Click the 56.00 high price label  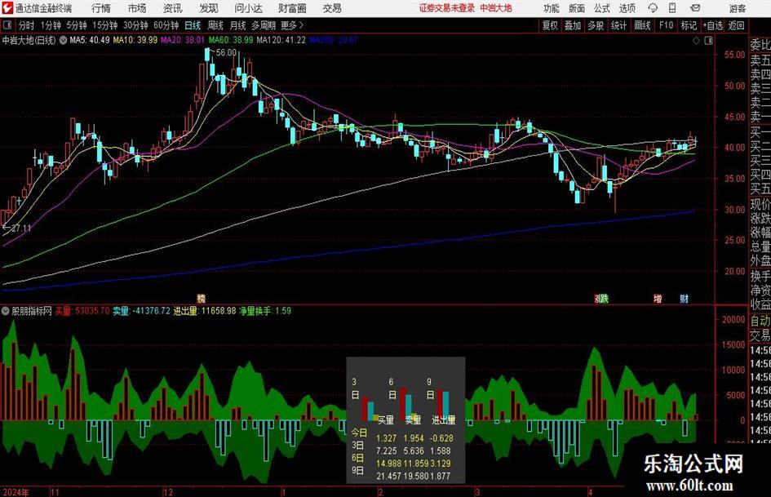pyautogui.click(x=226, y=52)
